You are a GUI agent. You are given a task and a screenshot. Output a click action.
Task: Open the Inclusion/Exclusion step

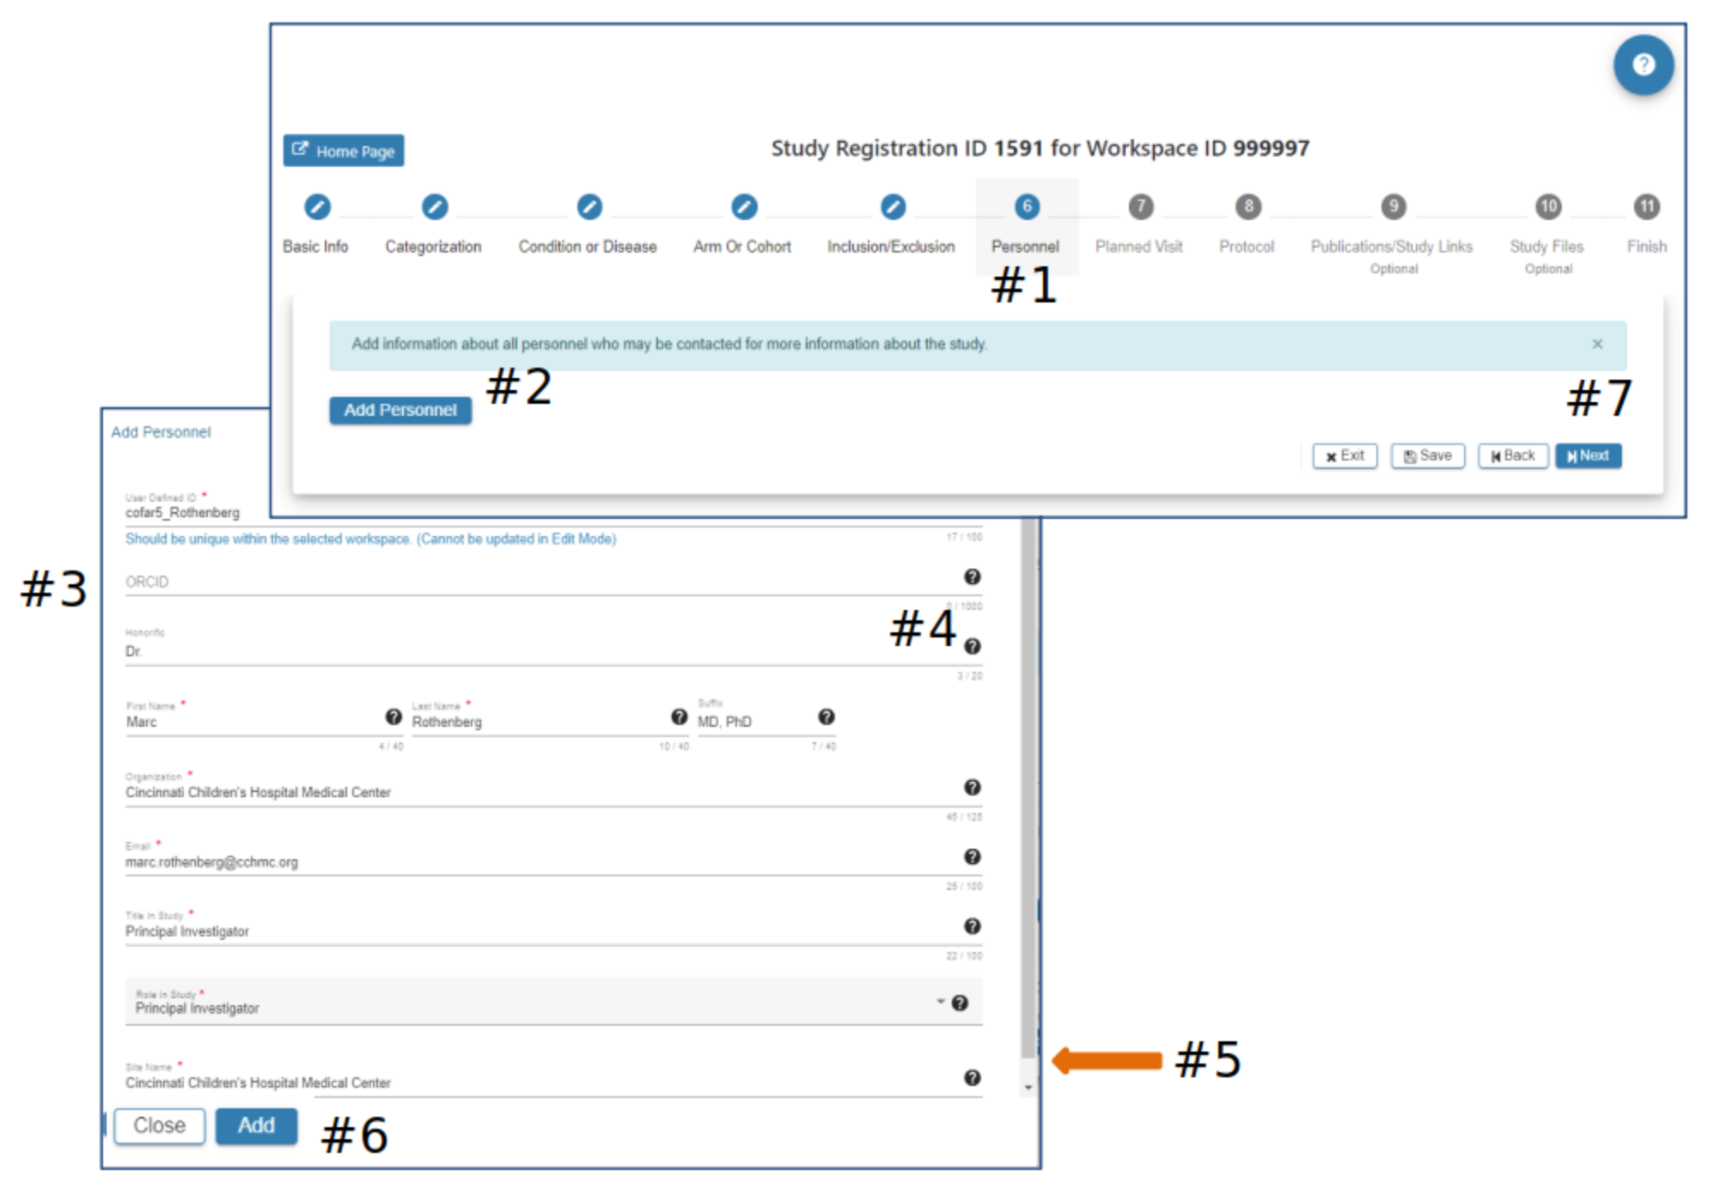click(x=893, y=207)
